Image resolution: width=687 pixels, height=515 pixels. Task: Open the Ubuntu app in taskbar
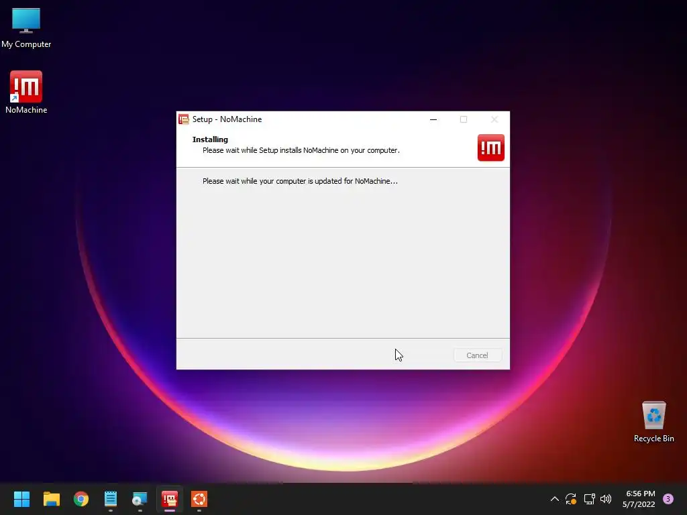[x=199, y=499]
